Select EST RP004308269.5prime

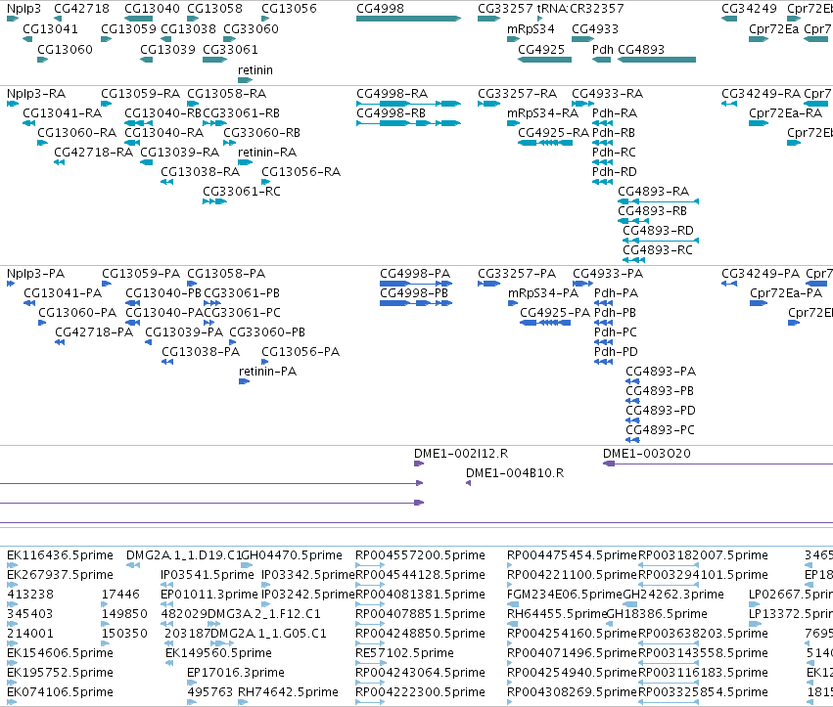pos(572,692)
